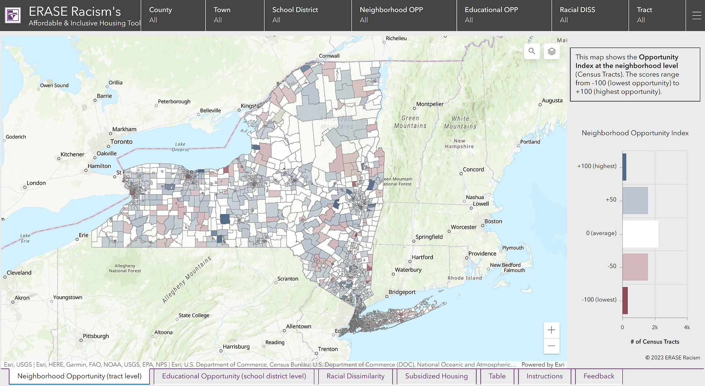Select the 0 (average) white chart bar
This screenshot has height=386, width=705.
coord(640,234)
